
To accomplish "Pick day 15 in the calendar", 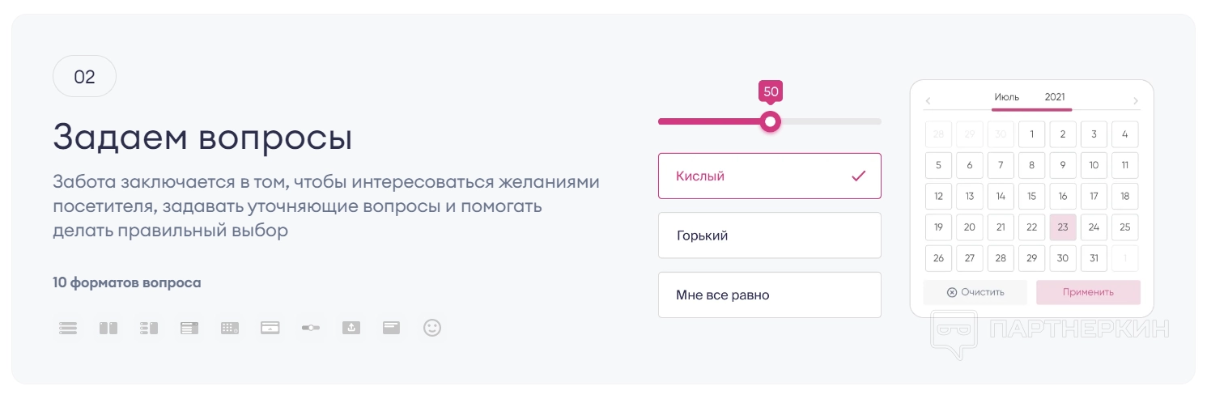I will tap(1031, 196).
